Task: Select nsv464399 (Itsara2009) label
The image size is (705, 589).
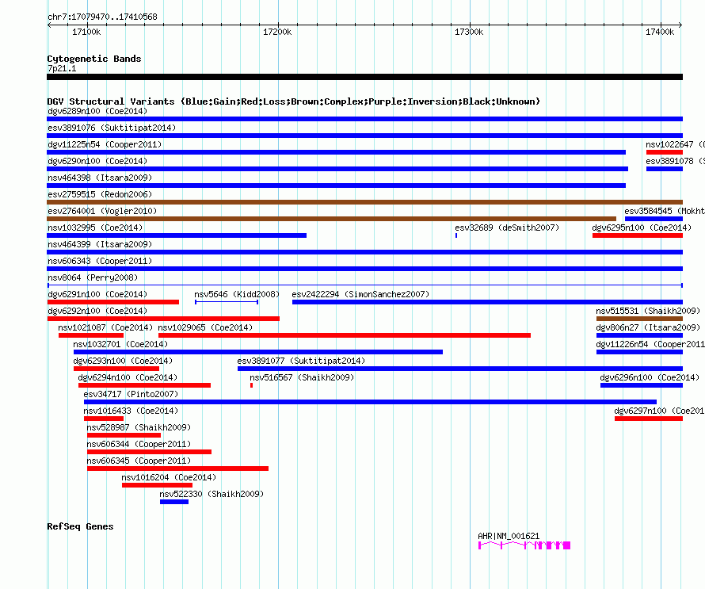Action: 100,244
